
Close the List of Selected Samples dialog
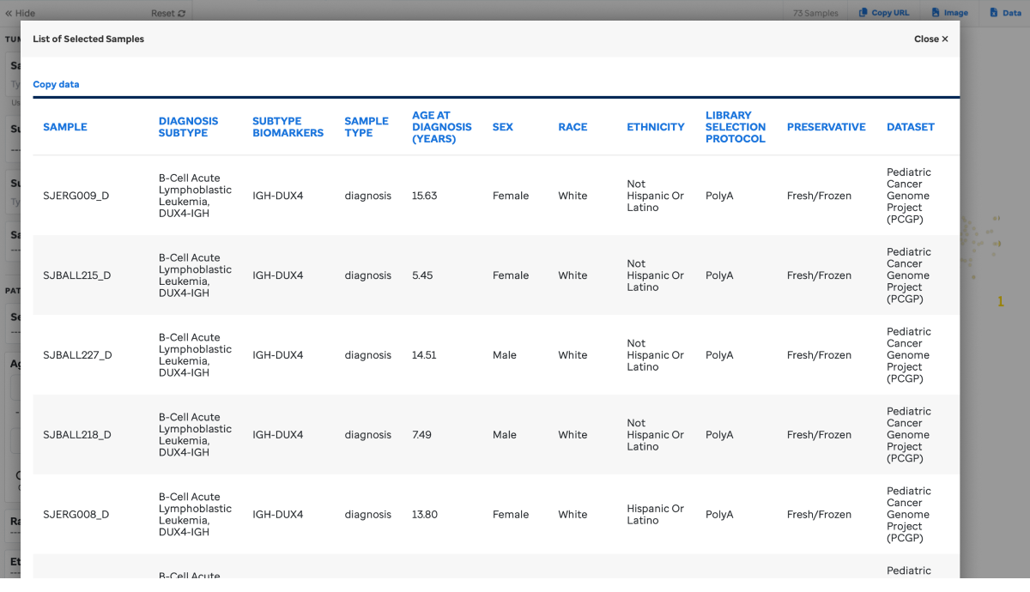pos(931,39)
